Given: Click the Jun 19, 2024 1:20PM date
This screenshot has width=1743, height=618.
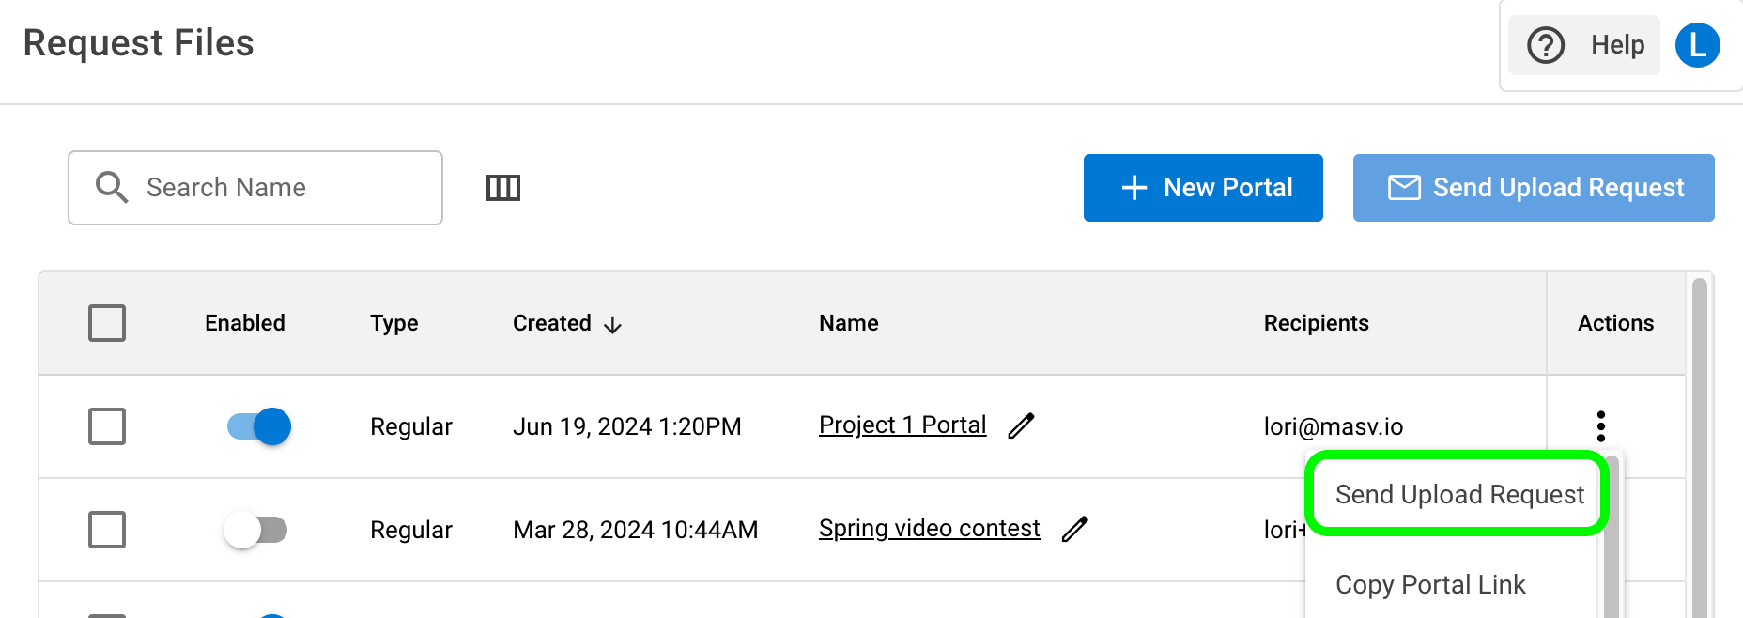Looking at the screenshot, I should pyautogui.click(x=627, y=426).
